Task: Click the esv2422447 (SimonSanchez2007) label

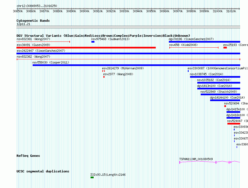Action: (41, 51)
